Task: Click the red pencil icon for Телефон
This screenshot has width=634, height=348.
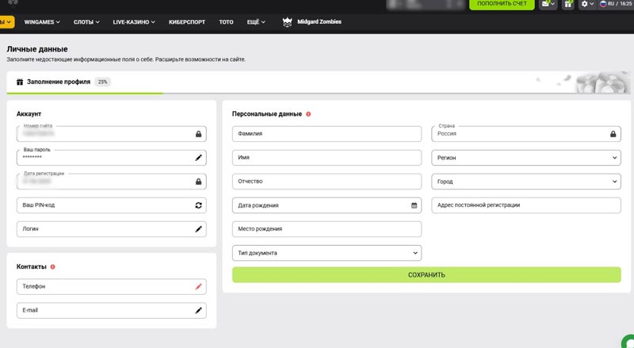Action: pos(198,287)
